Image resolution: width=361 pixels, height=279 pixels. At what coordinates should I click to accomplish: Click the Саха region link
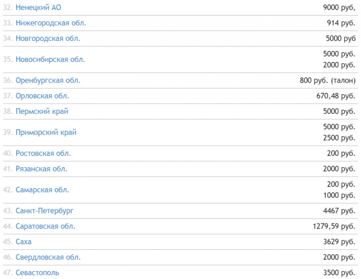(x=24, y=242)
